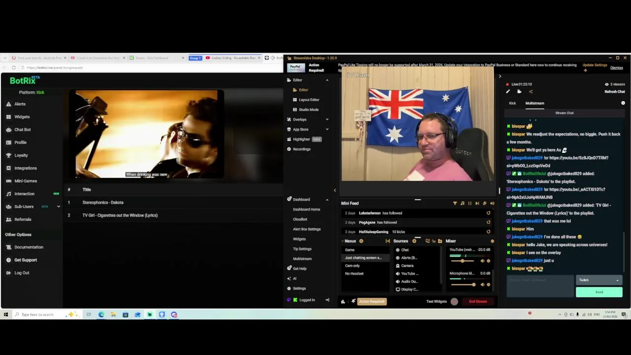Click the End Stream button
The height and width of the screenshot is (355, 631).
pyautogui.click(x=478, y=301)
